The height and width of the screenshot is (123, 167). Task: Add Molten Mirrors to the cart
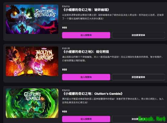(86, 77)
